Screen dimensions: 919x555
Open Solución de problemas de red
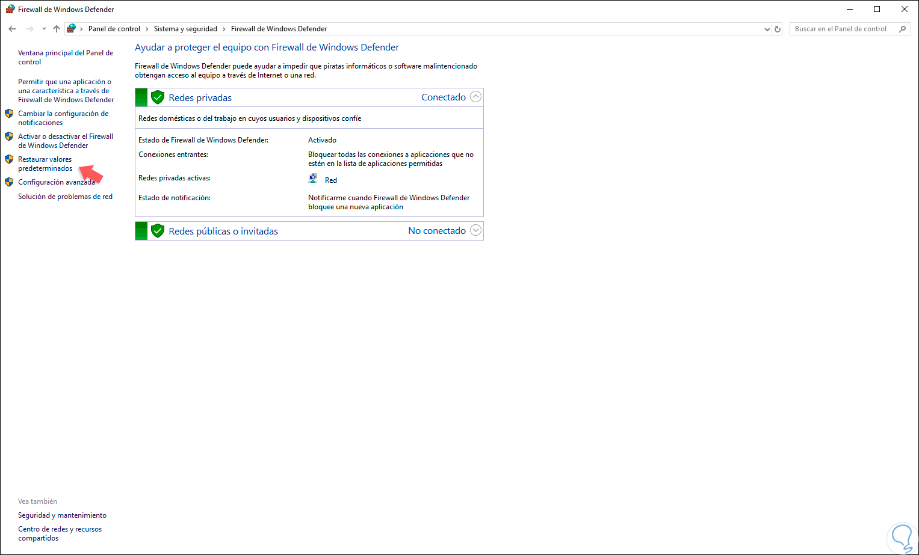click(x=65, y=197)
